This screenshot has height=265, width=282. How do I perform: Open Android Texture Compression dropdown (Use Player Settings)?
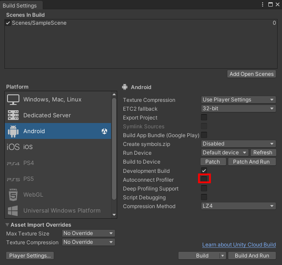point(238,100)
